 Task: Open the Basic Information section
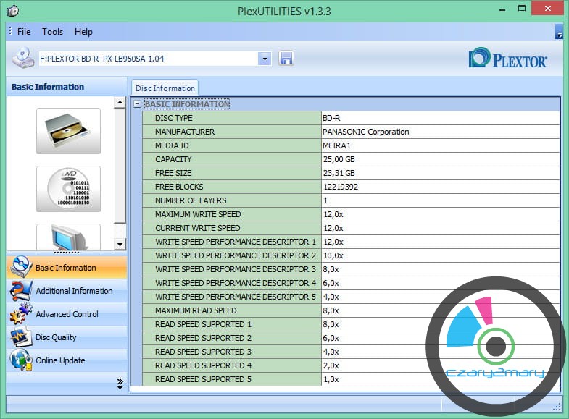66,268
